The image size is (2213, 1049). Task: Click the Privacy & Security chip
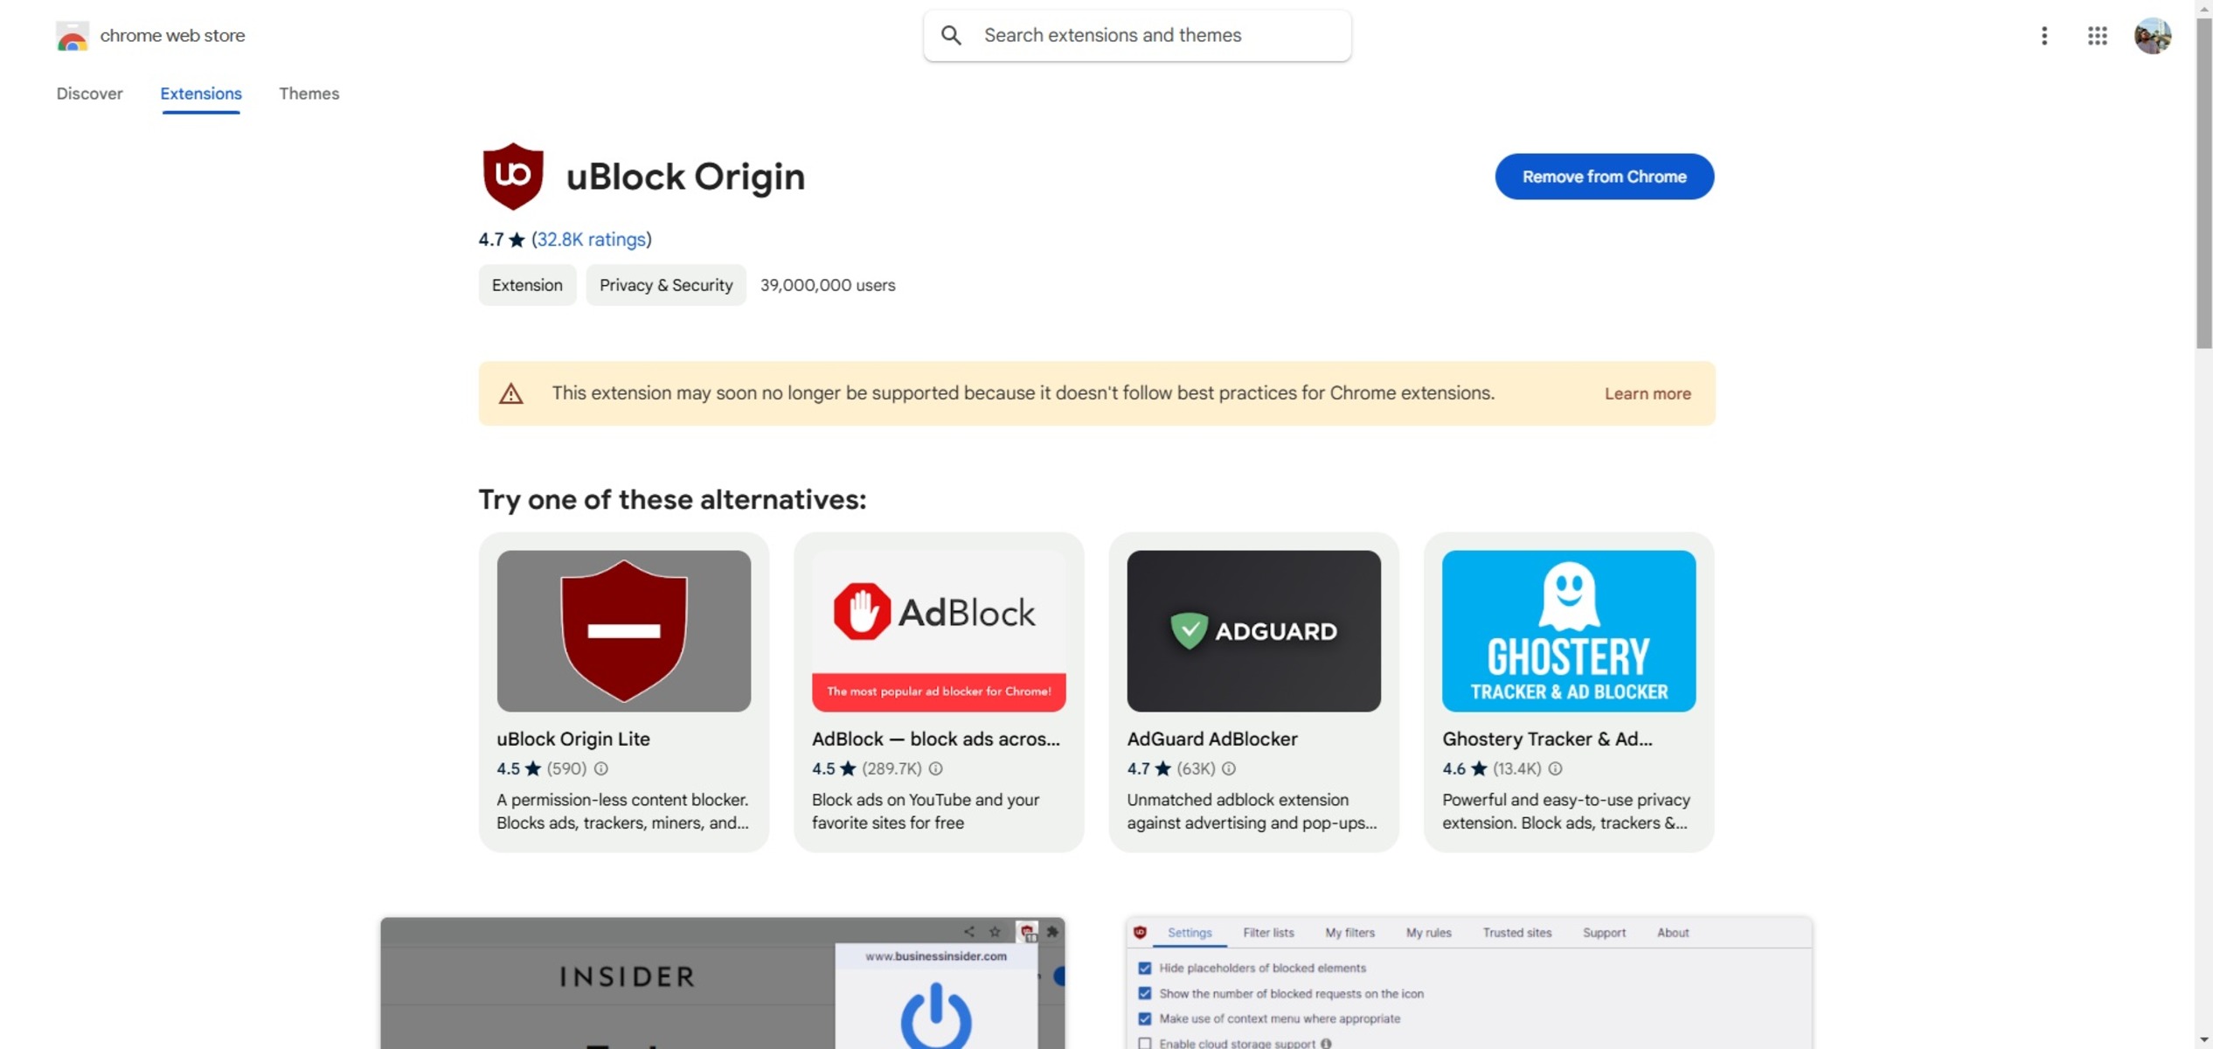point(666,285)
